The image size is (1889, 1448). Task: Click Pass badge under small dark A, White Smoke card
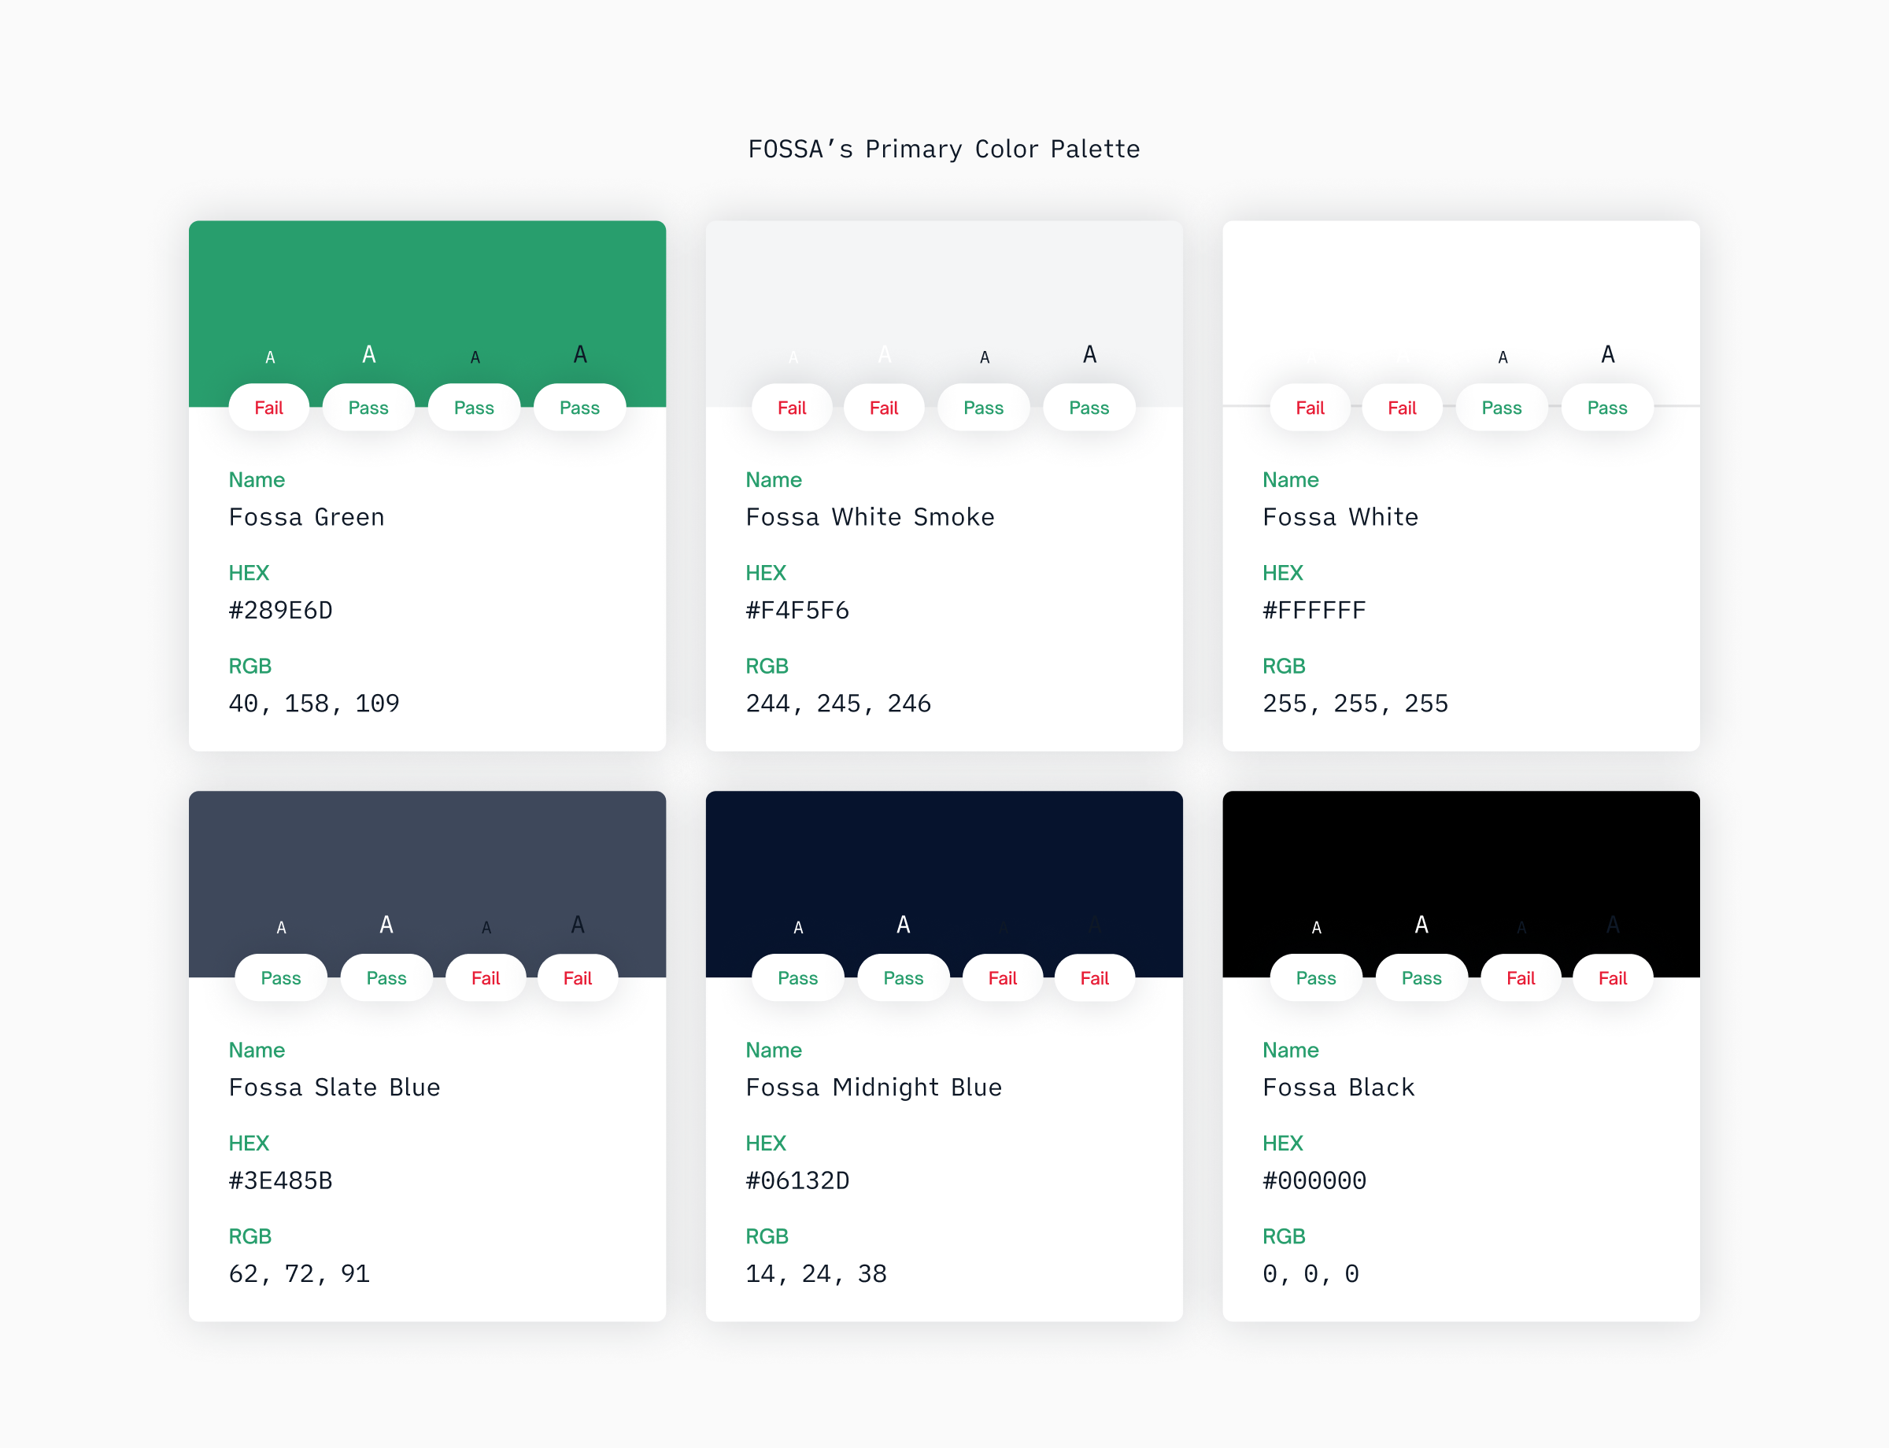[984, 408]
